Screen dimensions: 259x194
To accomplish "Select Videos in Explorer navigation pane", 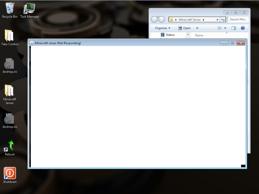I will click(x=168, y=35).
